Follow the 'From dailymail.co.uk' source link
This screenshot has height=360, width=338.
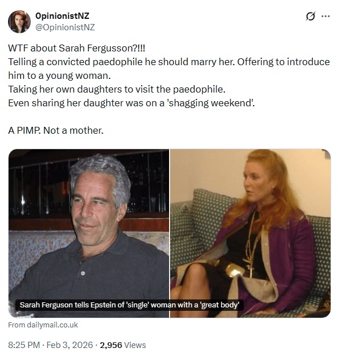click(x=43, y=325)
